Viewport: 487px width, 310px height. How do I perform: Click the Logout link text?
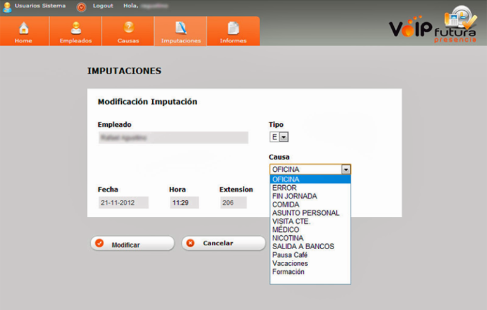pos(103,6)
